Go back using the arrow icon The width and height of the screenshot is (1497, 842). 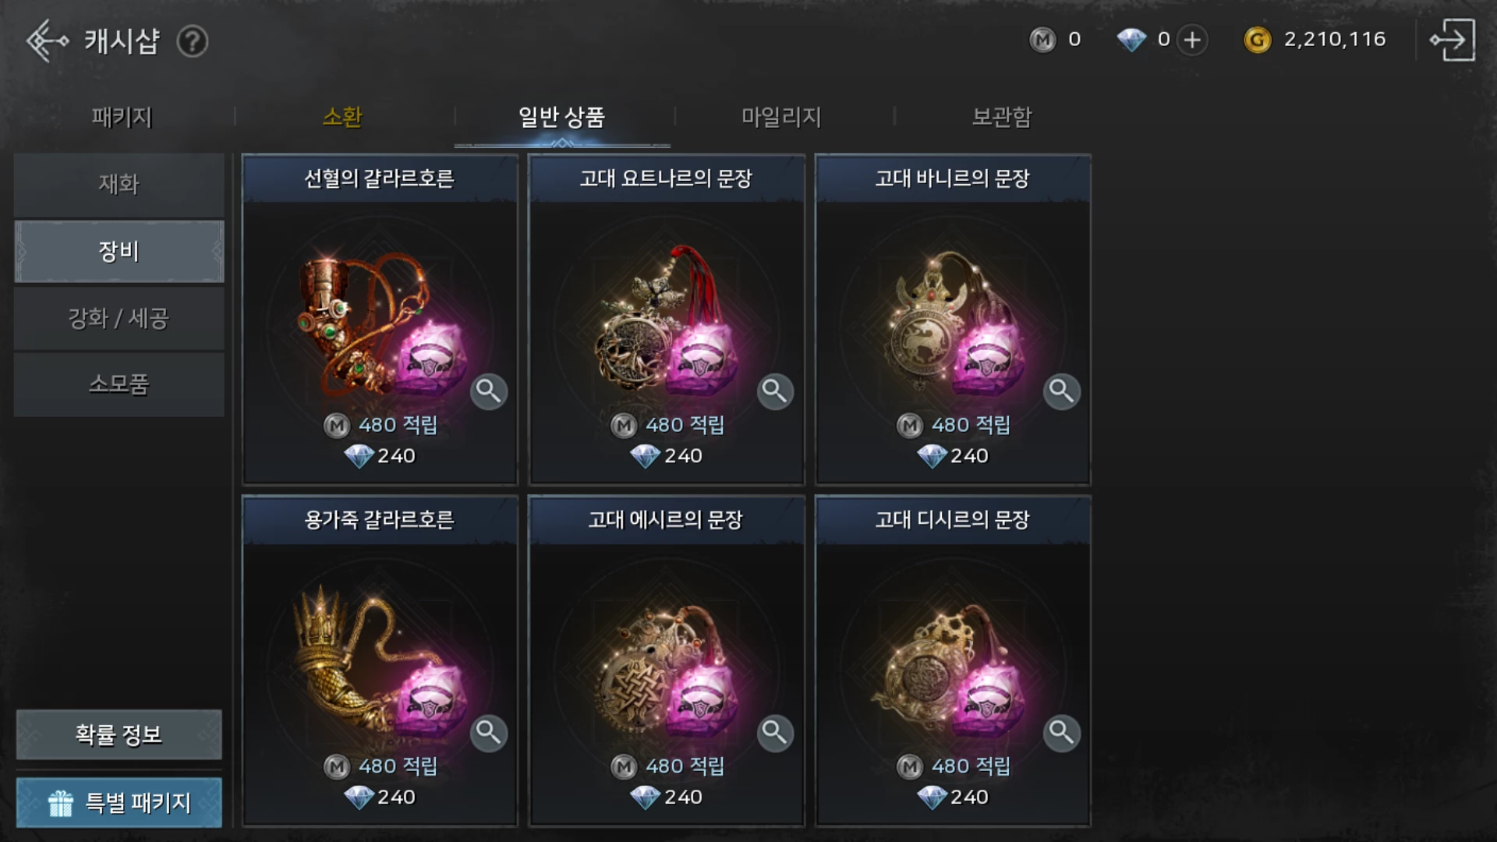[x=47, y=41]
